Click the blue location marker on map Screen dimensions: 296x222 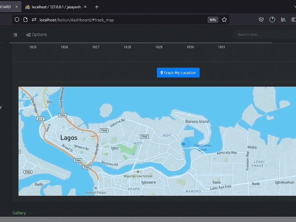pos(183,144)
